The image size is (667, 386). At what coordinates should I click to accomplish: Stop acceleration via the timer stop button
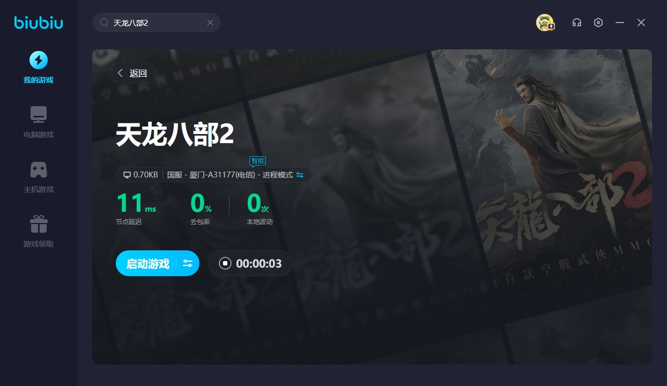coord(225,263)
